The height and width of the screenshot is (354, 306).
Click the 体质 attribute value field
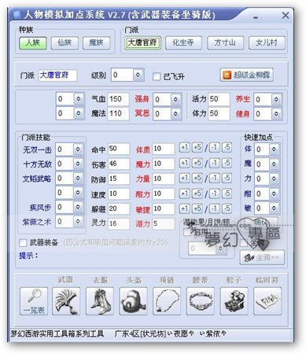164,149
